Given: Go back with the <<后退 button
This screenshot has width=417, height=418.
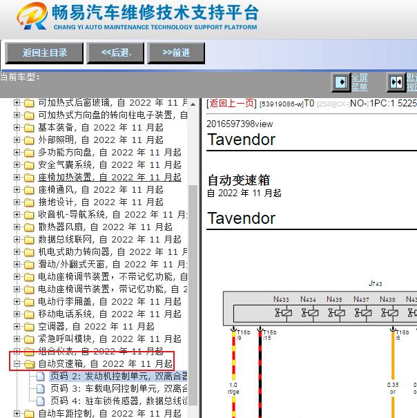Looking at the screenshot, I should click(115, 53).
